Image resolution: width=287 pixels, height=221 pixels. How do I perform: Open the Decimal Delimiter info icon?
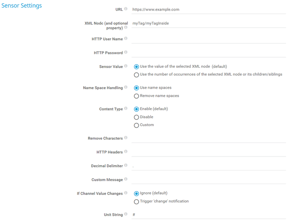coord(126,166)
